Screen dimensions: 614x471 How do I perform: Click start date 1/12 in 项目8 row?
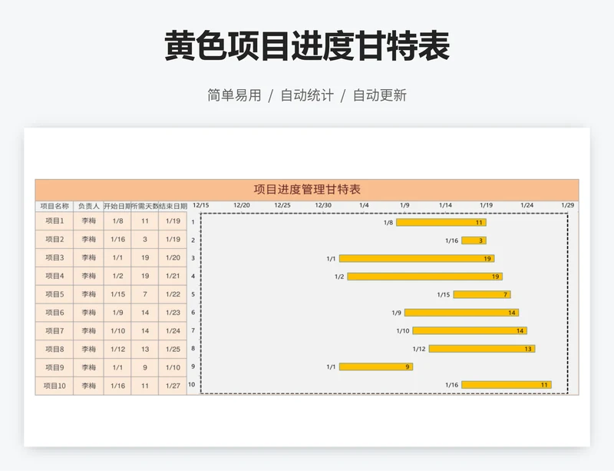tap(117, 349)
